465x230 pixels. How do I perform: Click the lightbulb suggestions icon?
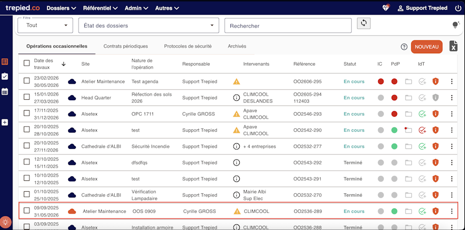pos(456,25)
